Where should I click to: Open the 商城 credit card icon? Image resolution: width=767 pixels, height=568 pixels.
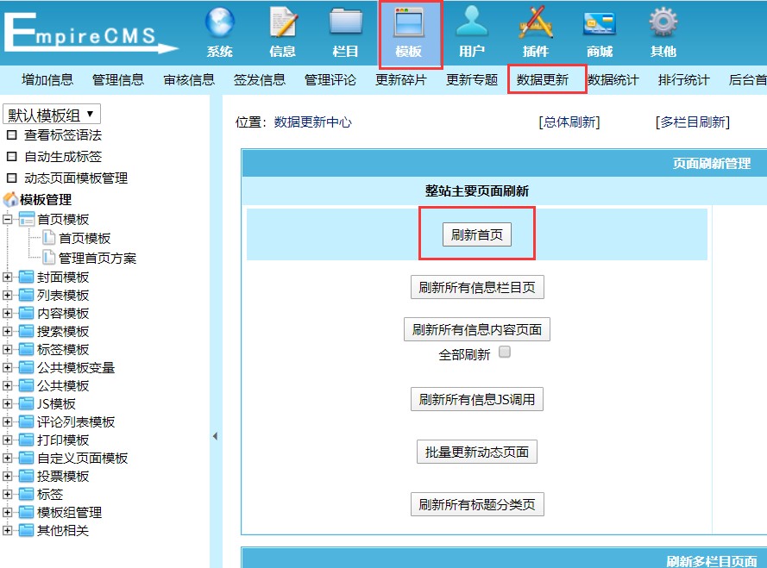click(x=600, y=24)
